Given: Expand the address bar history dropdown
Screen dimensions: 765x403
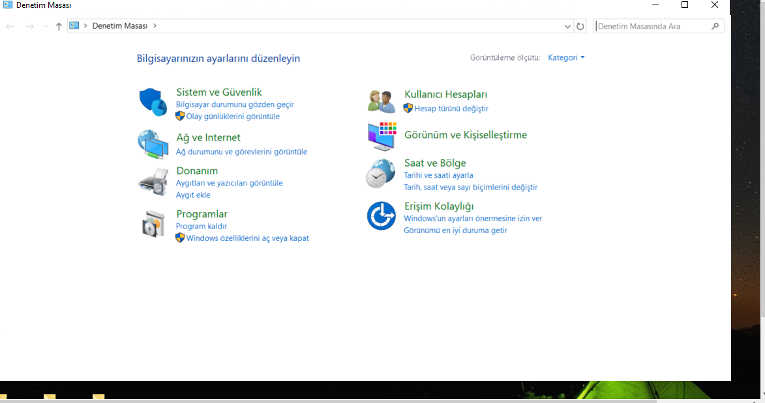Looking at the screenshot, I should [x=567, y=26].
